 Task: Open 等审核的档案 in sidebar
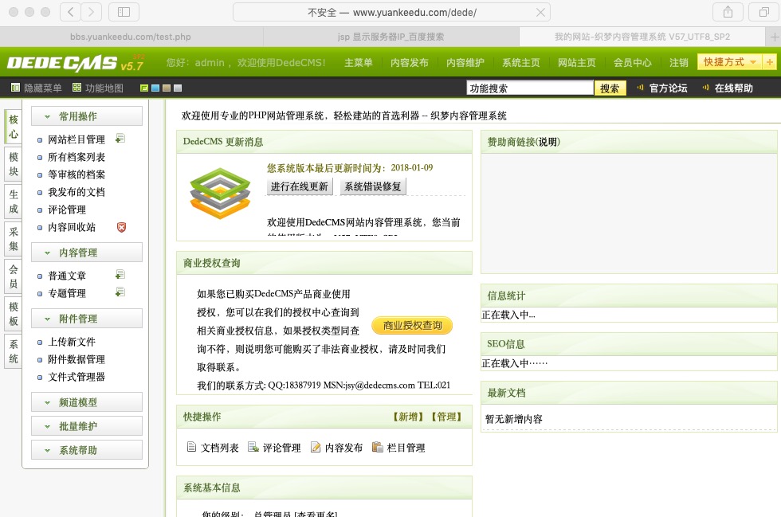click(77, 174)
